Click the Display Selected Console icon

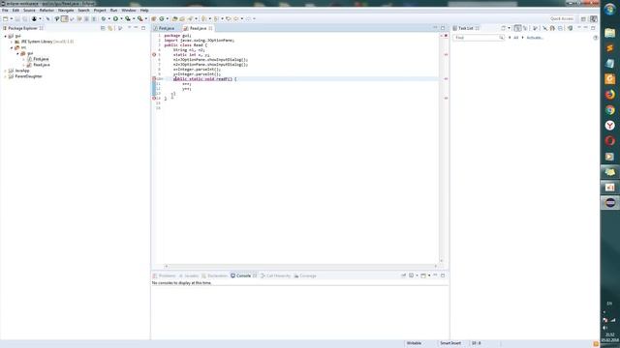coord(411,275)
